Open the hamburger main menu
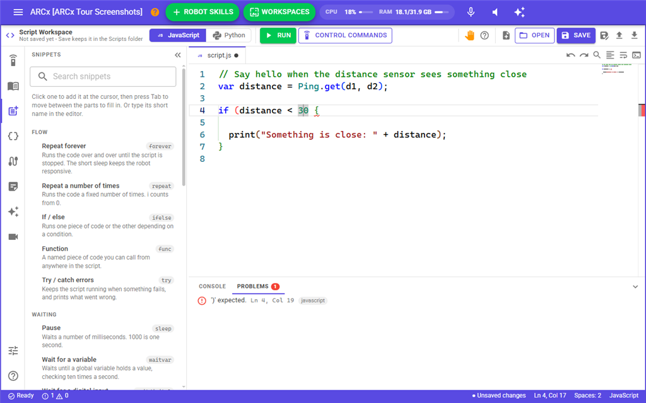Screen dimensions: 646x403 point(18,12)
